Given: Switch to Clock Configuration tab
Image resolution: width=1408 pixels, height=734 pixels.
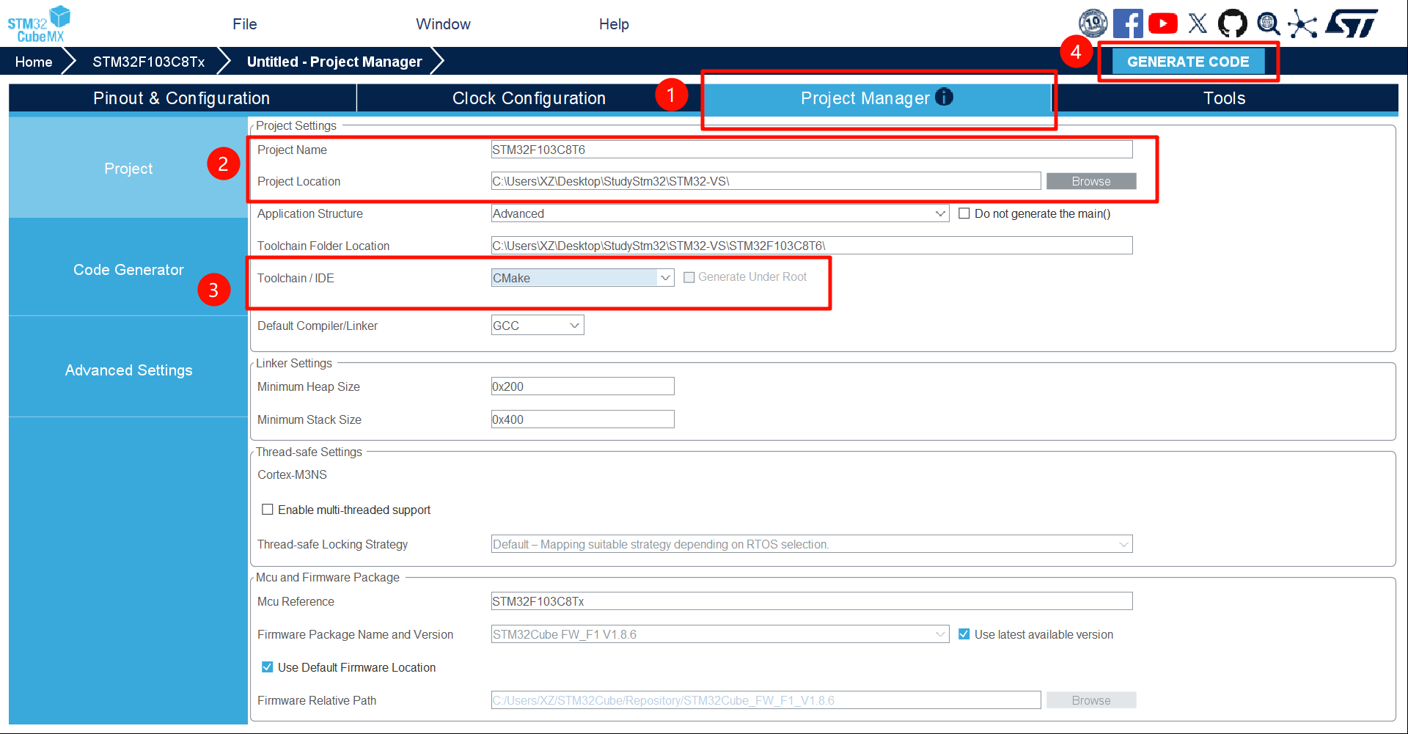Looking at the screenshot, I should (x=529, y=98).
